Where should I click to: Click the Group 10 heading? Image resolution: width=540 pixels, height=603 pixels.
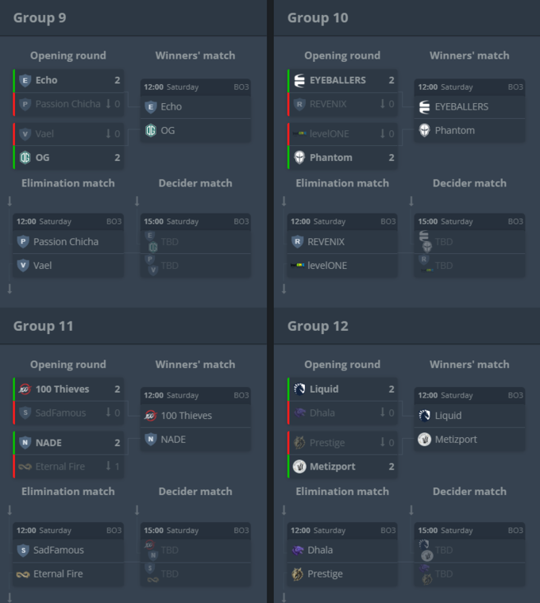pyautogui.click(x=318, y=17)
